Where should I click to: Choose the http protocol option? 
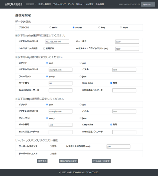point(99,27)
